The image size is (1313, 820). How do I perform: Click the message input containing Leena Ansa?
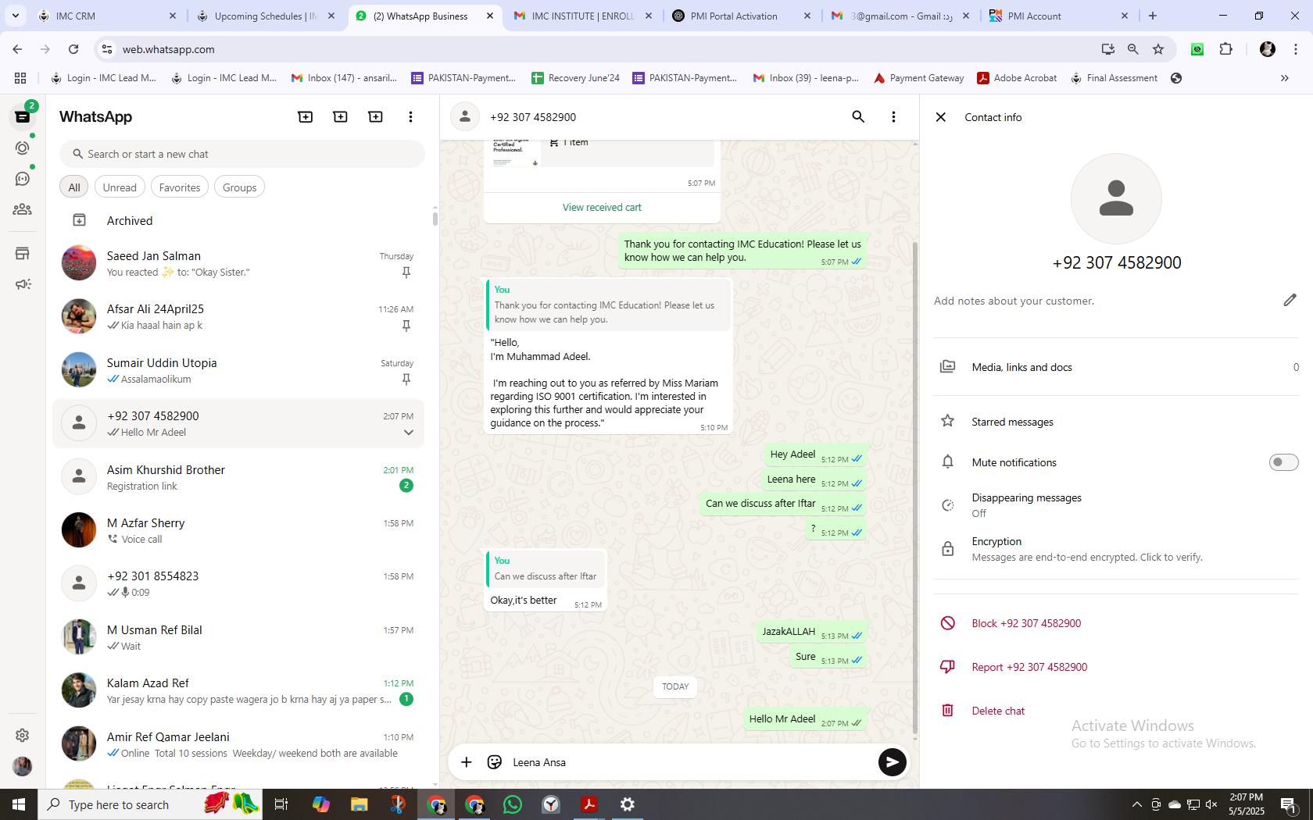(x=688, y=762)
